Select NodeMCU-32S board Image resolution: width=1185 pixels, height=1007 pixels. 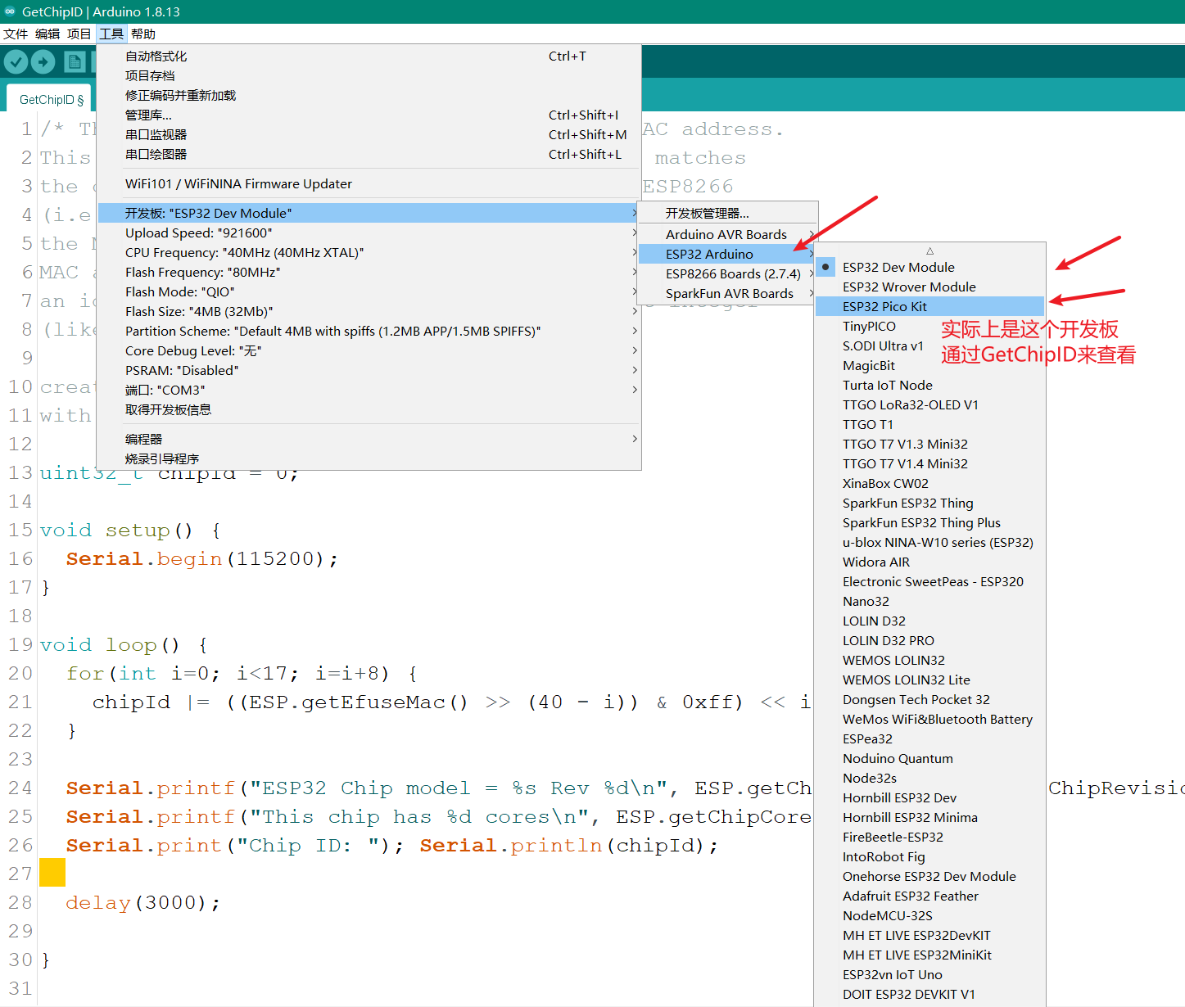point(929,915)
